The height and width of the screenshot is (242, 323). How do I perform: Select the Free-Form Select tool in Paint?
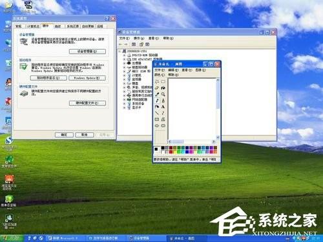click(157, 82)
